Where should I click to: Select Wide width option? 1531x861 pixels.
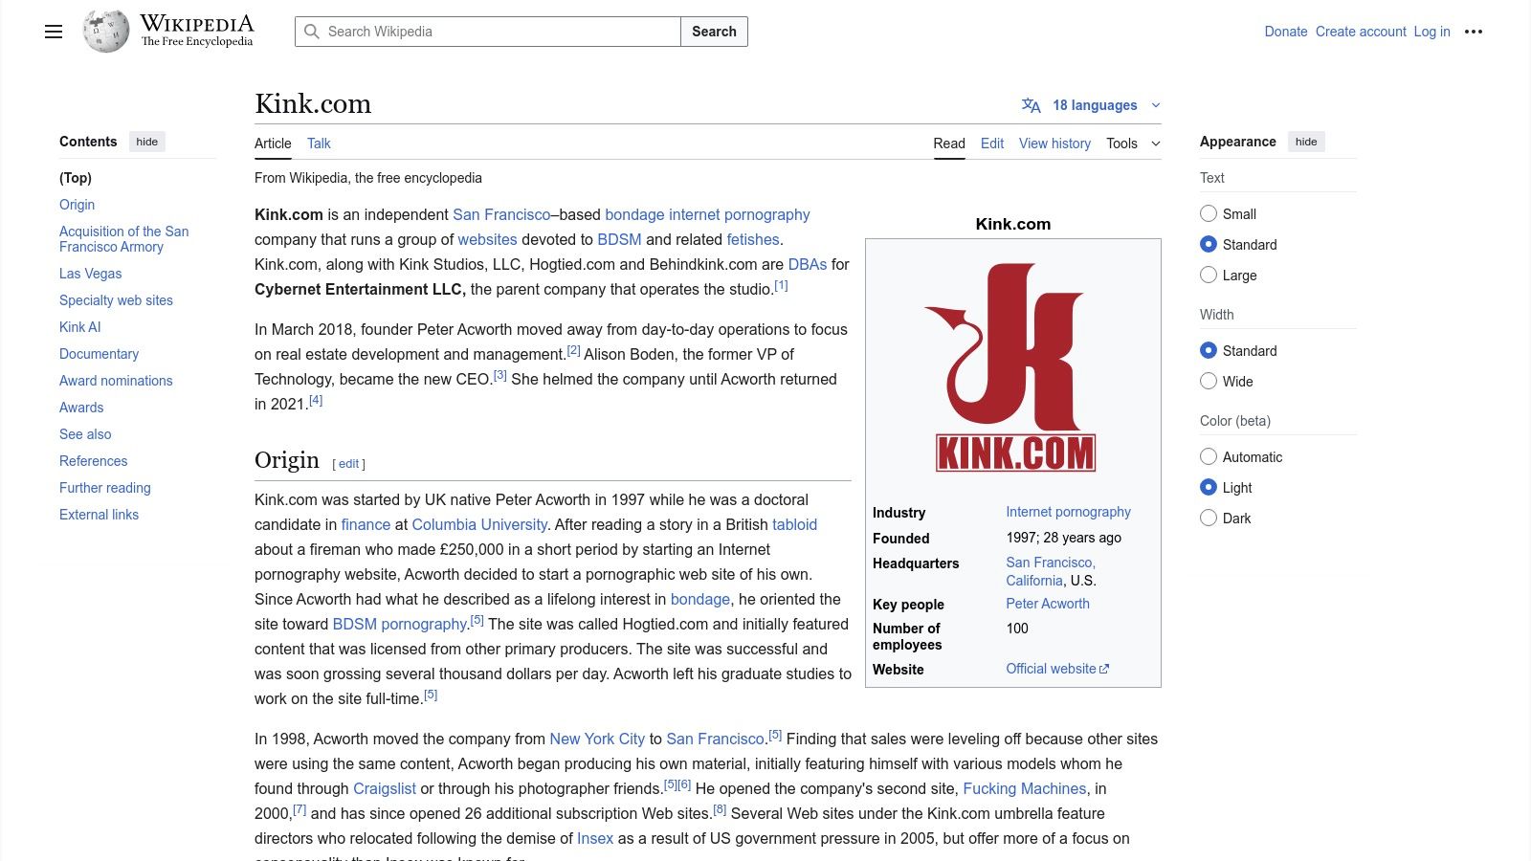pos(1209,382)
